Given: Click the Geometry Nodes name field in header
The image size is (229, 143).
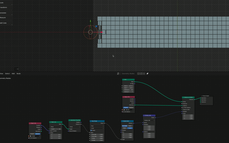Looking at the screenshot, I should pos(128,74).
